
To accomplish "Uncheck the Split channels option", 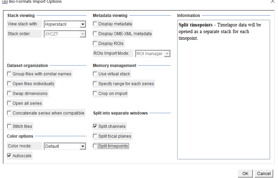I will (x=95, y=126).
